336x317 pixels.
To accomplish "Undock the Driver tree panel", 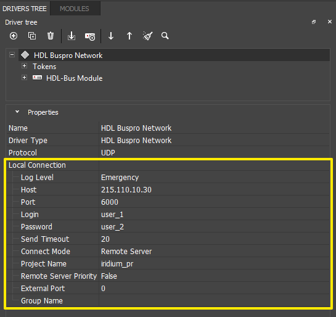I will point(314,22).
